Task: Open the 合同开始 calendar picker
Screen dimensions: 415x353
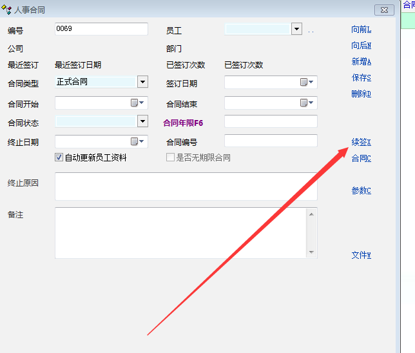Action: click(137, 103)
